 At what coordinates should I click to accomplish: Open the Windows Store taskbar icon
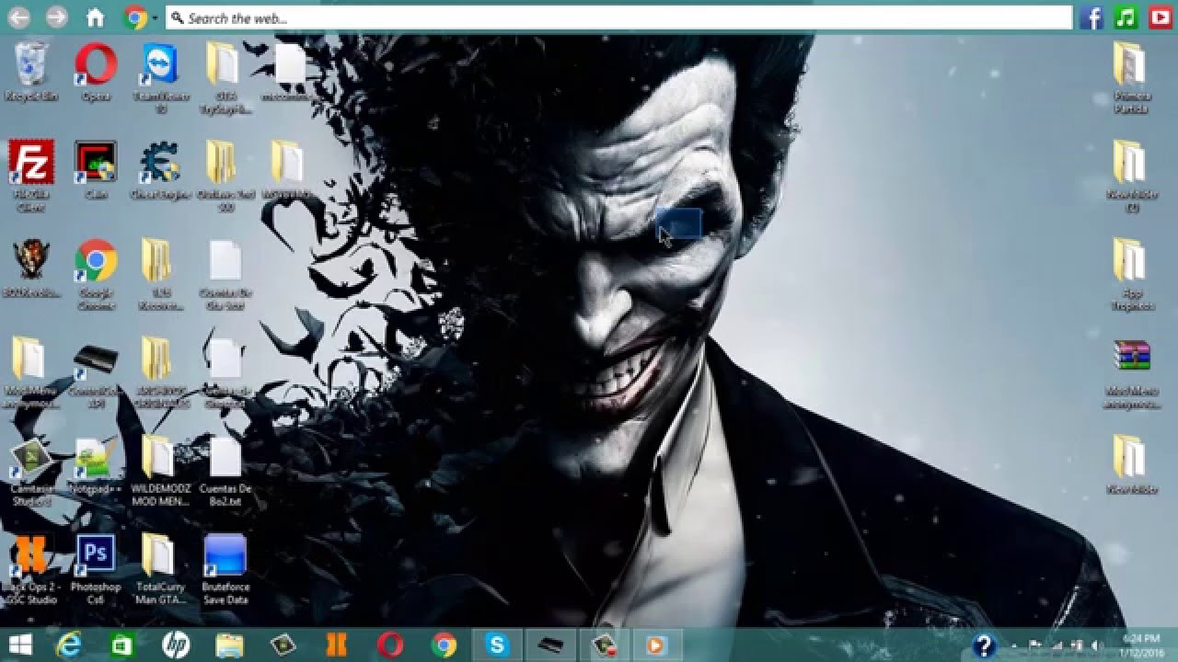[121, 645]
